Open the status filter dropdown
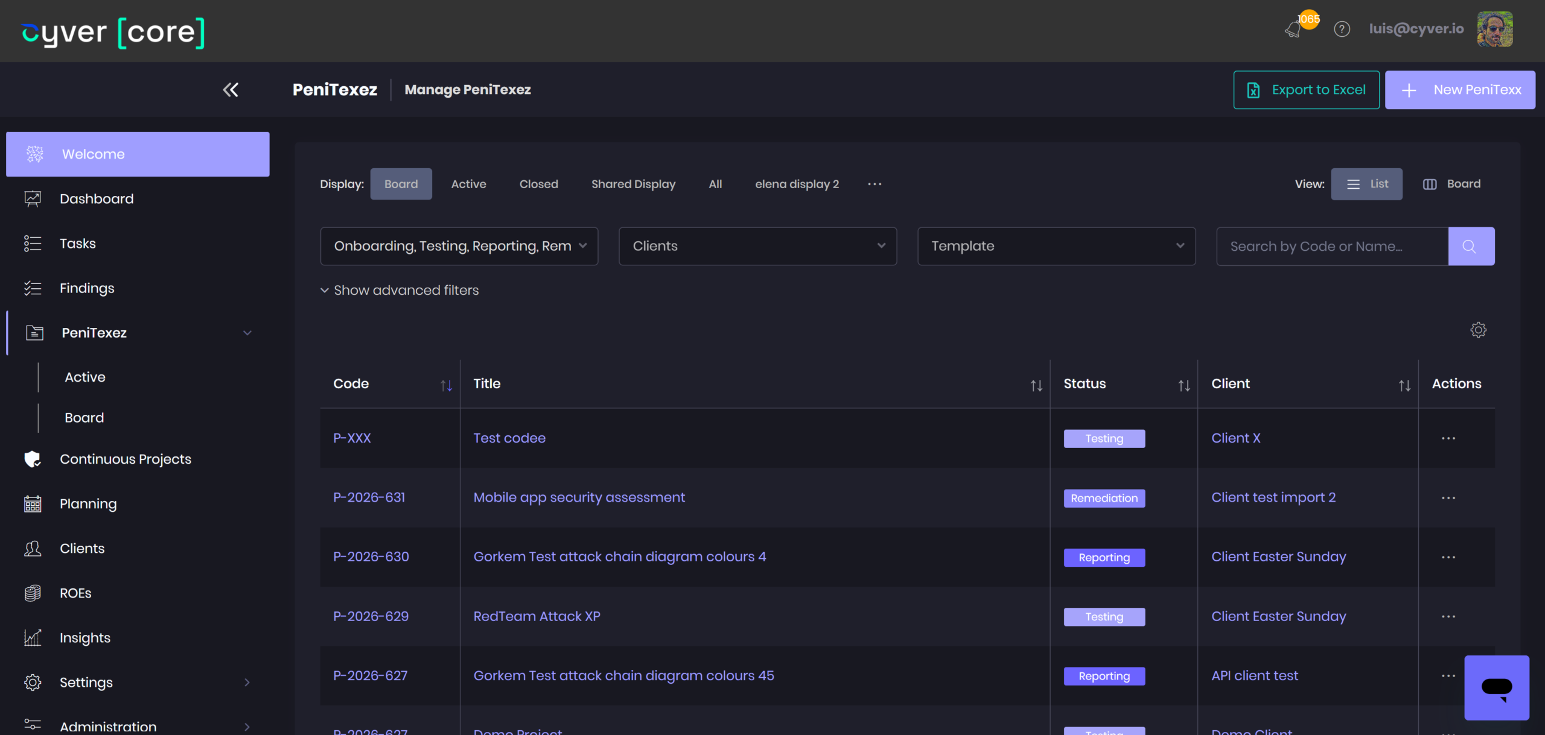1545x735 pixels. click(x=459, y=246)
